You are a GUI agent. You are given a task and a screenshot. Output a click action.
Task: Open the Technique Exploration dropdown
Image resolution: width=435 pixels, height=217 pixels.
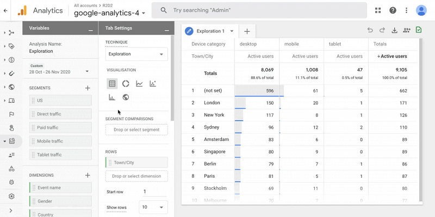(136, 54)
